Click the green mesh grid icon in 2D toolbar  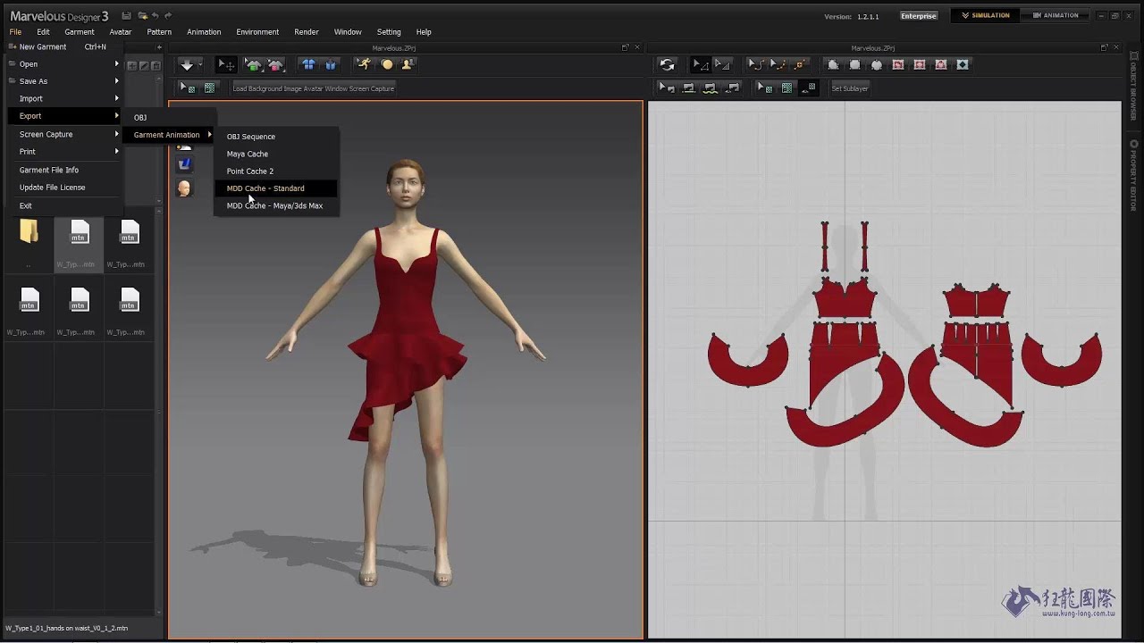tap(786, 88)
